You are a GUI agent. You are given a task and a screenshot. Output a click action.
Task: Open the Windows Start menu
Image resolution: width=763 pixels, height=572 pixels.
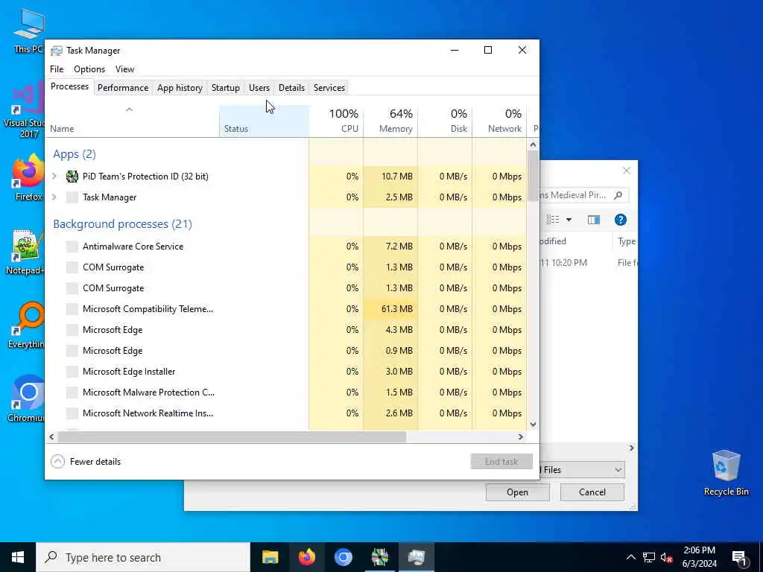(18, 557)
